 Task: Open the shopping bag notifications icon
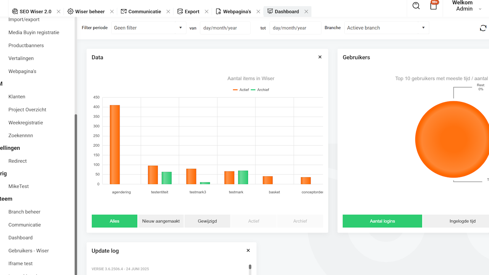pyautogui.click(x=433, y=6)
